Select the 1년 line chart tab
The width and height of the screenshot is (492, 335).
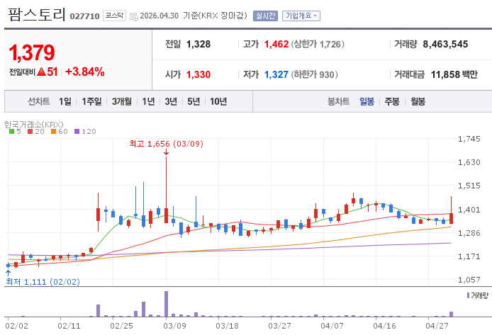click(x=148, y=101)
